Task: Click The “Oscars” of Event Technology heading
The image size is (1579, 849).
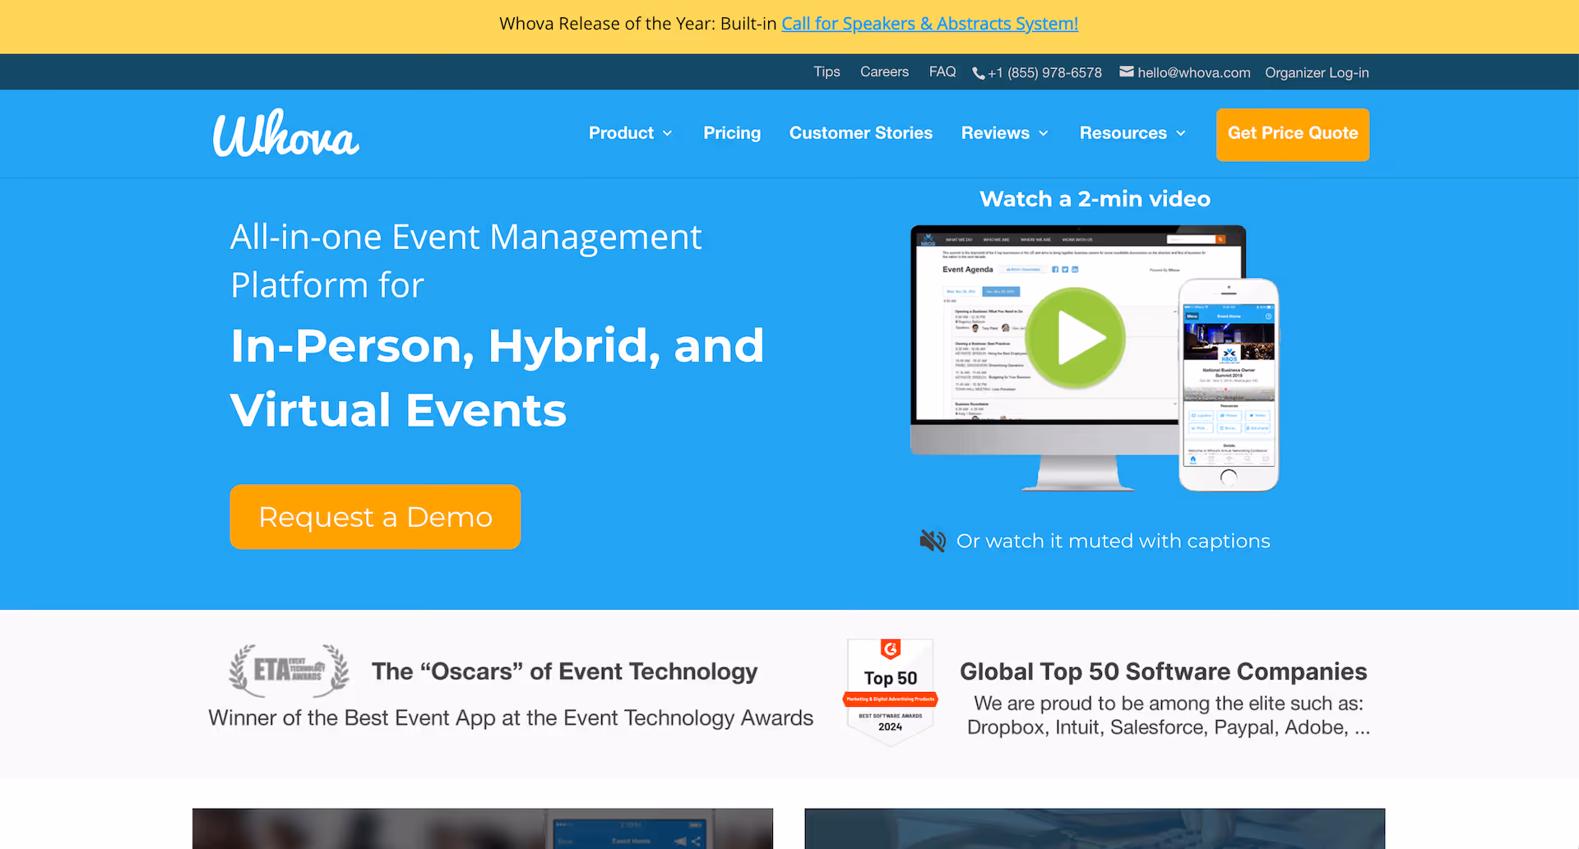Action: (564, 671)
